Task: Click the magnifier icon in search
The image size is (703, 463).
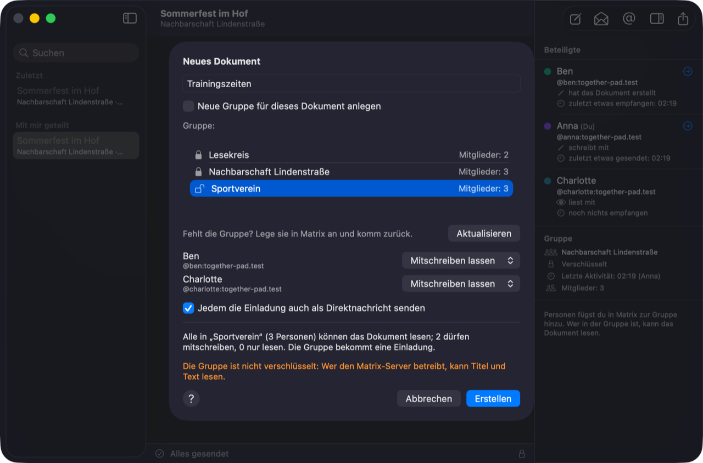Action: (x=24, y=53)
